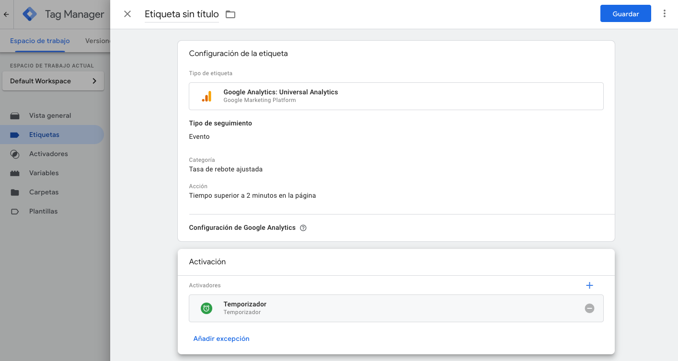Click the Activadores circular icon
The image size is (678, 361).
[15, 154]
